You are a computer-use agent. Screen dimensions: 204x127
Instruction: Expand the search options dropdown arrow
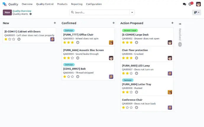(132, 12)
